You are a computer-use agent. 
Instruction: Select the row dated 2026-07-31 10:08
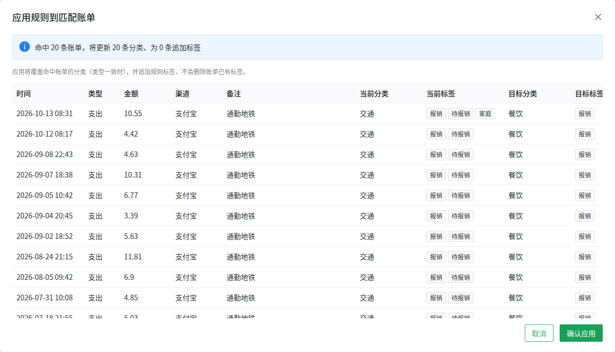307,298
